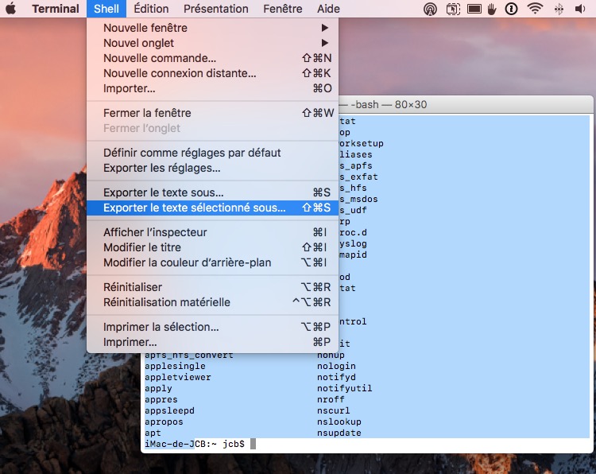Image resolution: width=596 pixels, height=474 pixels.
Task: Open the 1Password circle icon
Action: (x=511, y=9)
